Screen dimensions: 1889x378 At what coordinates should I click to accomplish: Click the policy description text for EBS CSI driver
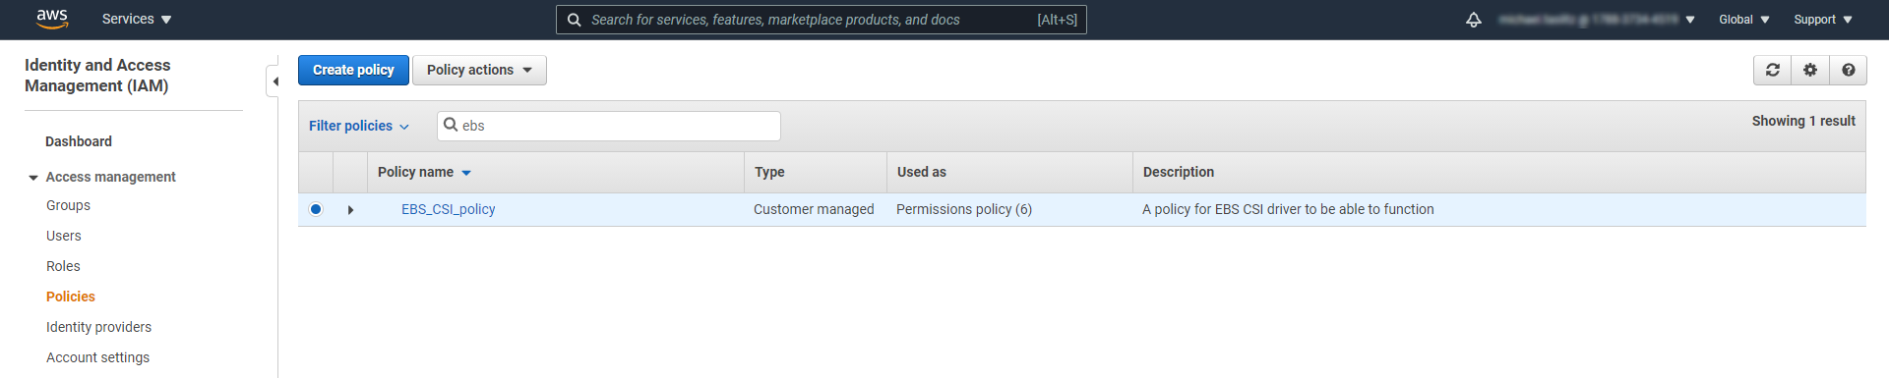point(1288,209)
